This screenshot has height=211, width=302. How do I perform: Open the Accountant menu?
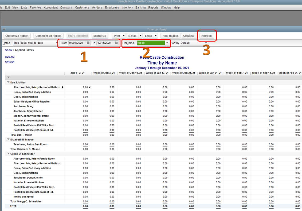[51, 7]
